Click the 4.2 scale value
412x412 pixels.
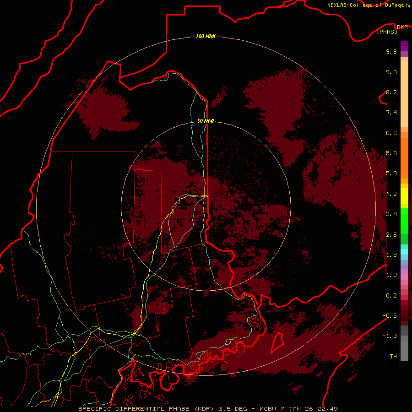[391, 194]
